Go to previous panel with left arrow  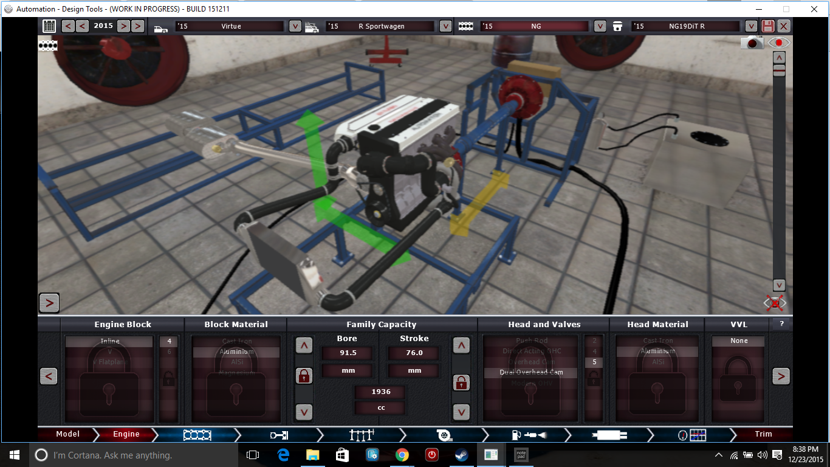[49, 376]
